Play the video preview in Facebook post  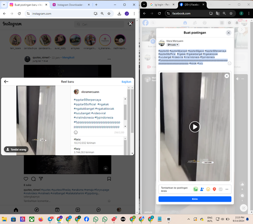[x=195, y=127]
